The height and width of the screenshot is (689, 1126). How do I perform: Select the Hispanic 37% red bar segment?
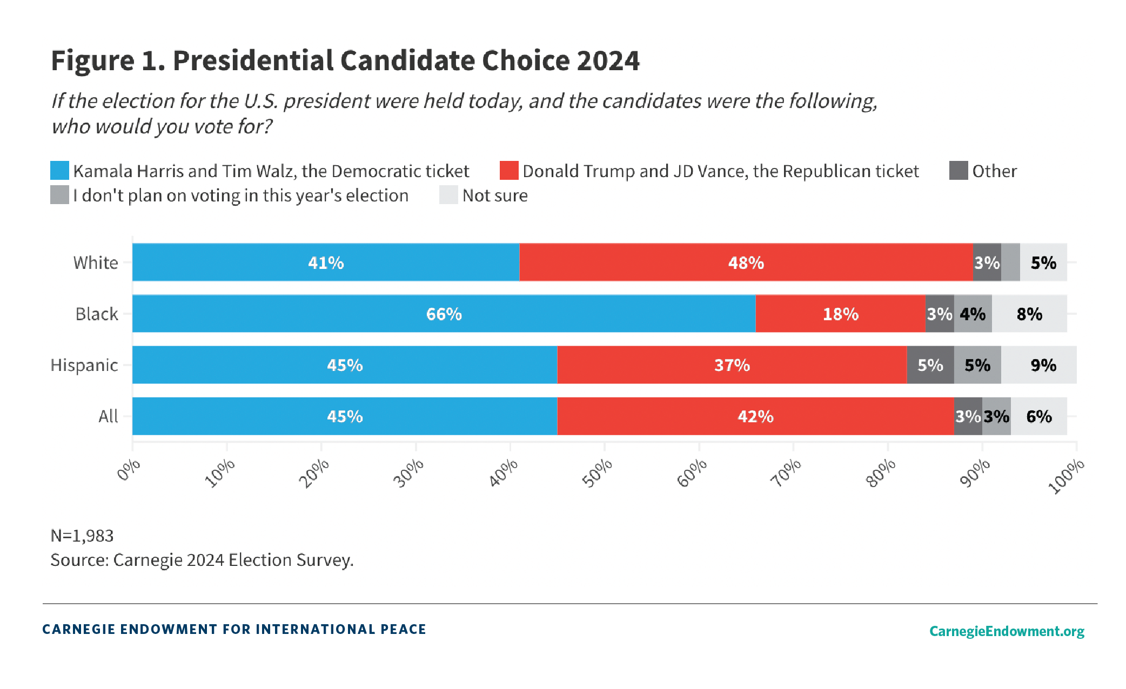click(x=732, y=365)
